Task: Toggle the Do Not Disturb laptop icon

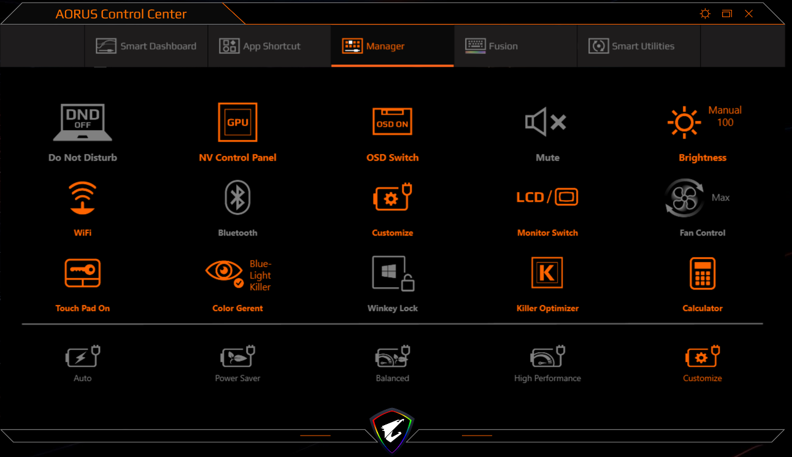Action: click(x=83, y=122)
